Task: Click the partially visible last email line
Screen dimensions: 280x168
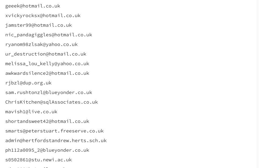Action: click(36, 167)
